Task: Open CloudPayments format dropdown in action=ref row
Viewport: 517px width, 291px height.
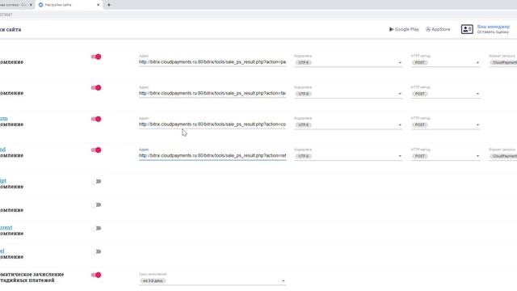Action: point(502,156)
